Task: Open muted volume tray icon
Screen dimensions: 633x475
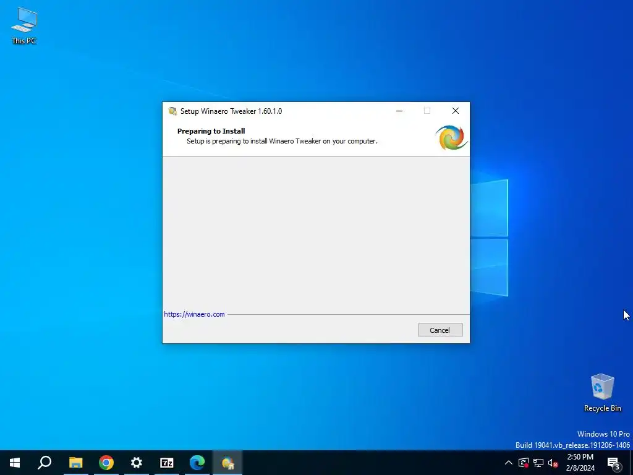Action: click(x=553, y=463)
